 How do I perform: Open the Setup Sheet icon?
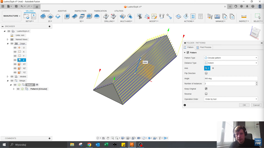tap(201, 16)
